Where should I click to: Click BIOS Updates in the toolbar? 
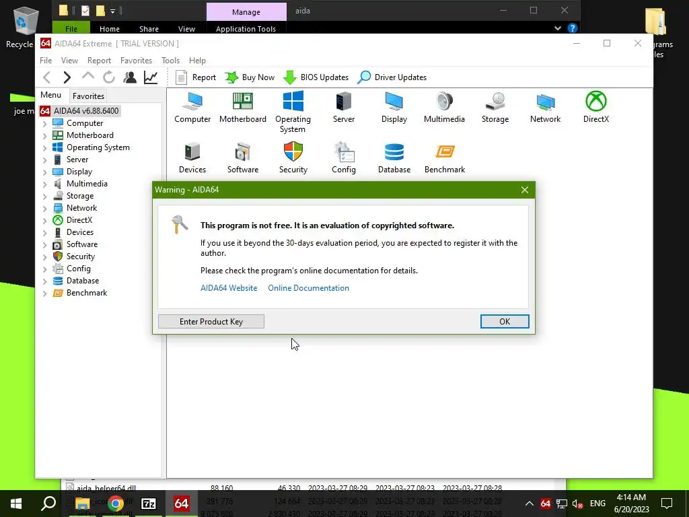[316, 77]
